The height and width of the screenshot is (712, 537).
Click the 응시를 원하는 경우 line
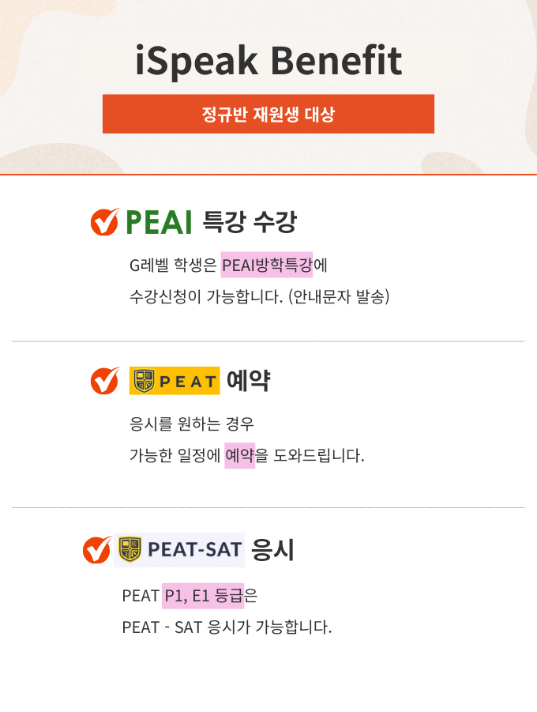click(x=192, y=424)
